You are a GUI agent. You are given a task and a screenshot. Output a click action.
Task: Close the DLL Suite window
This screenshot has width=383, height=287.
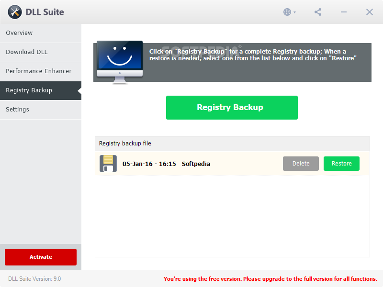[369, 12]
